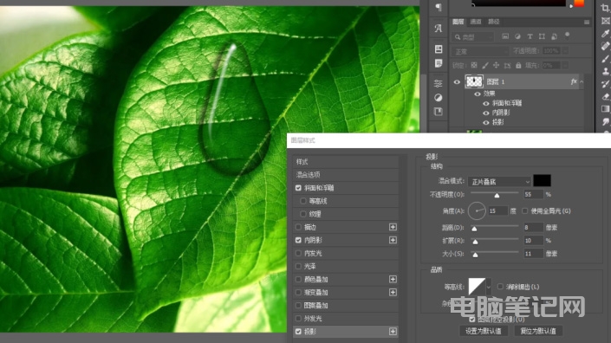Hide all 效果 effects eye icon

pos(478,94)
